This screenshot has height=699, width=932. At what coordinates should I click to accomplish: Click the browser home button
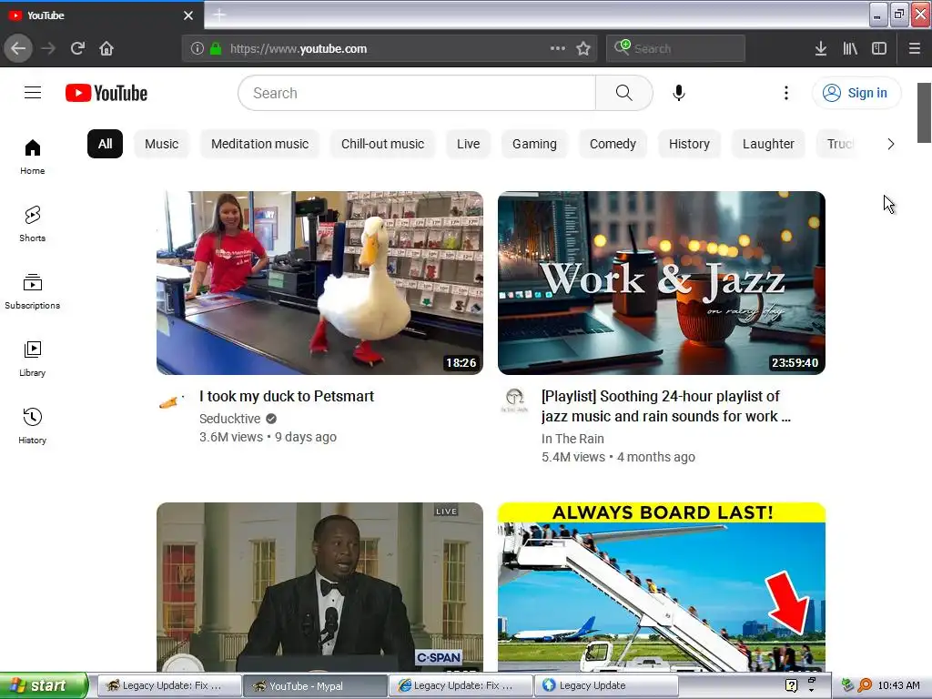(x=106, y=48)
